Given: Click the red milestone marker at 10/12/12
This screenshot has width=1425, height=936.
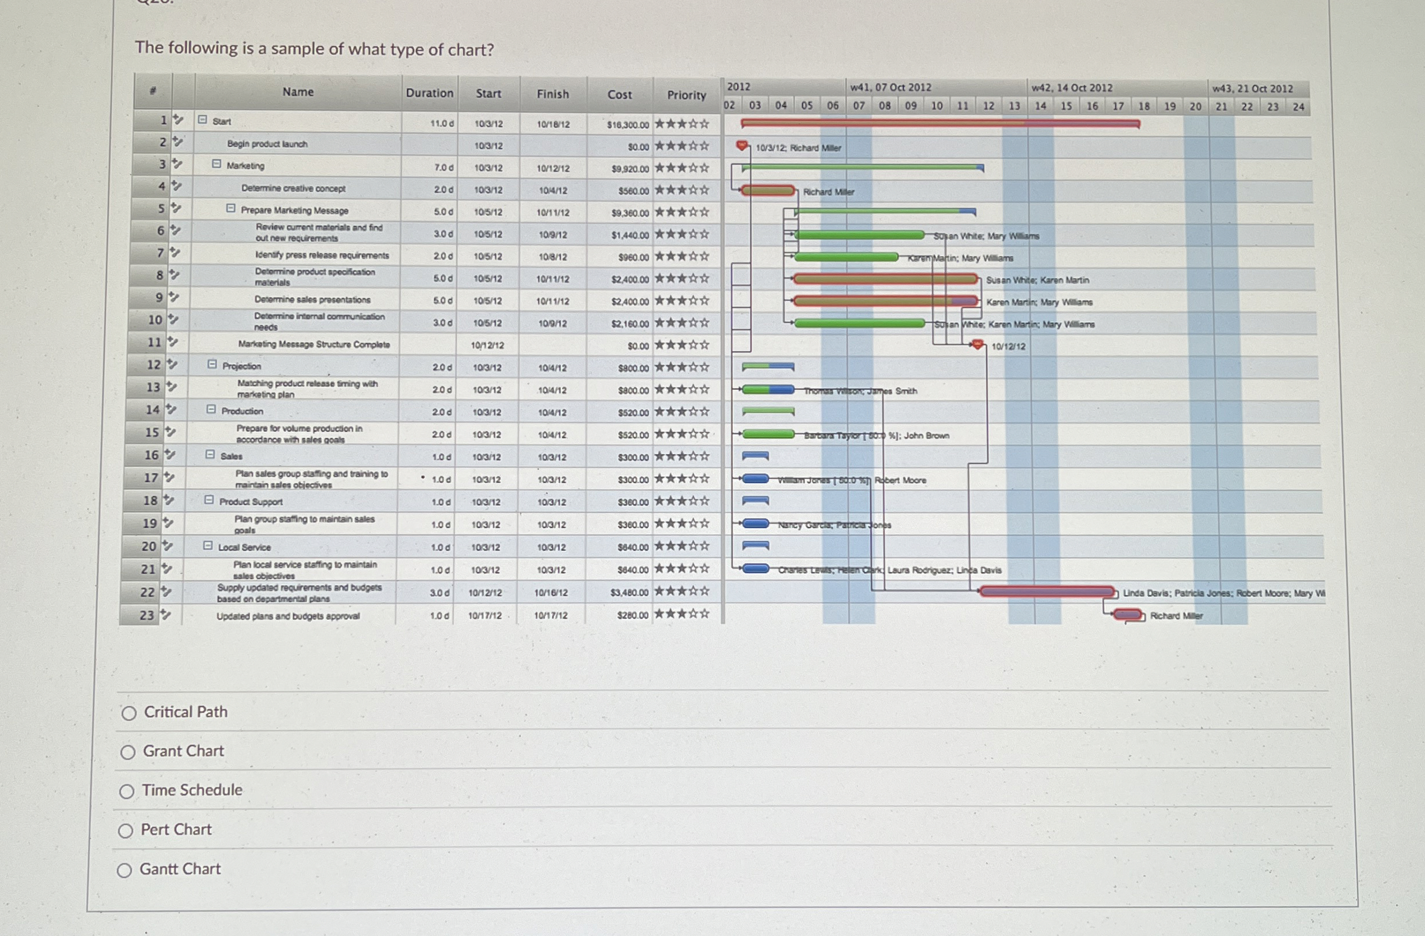Looking at the screenshot, I should click(977, 345).
